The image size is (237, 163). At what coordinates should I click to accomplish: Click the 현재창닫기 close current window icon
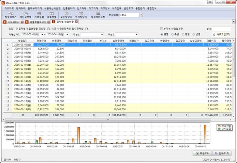[81, 14]
